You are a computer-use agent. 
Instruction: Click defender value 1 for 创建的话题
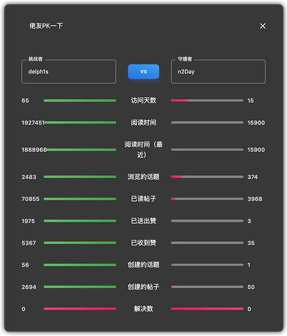[x=249, y=265]
